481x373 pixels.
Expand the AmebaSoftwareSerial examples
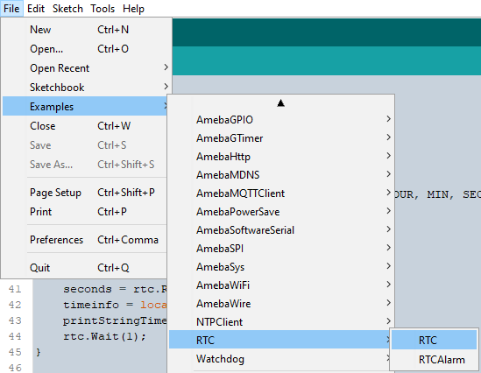(280, 230)
